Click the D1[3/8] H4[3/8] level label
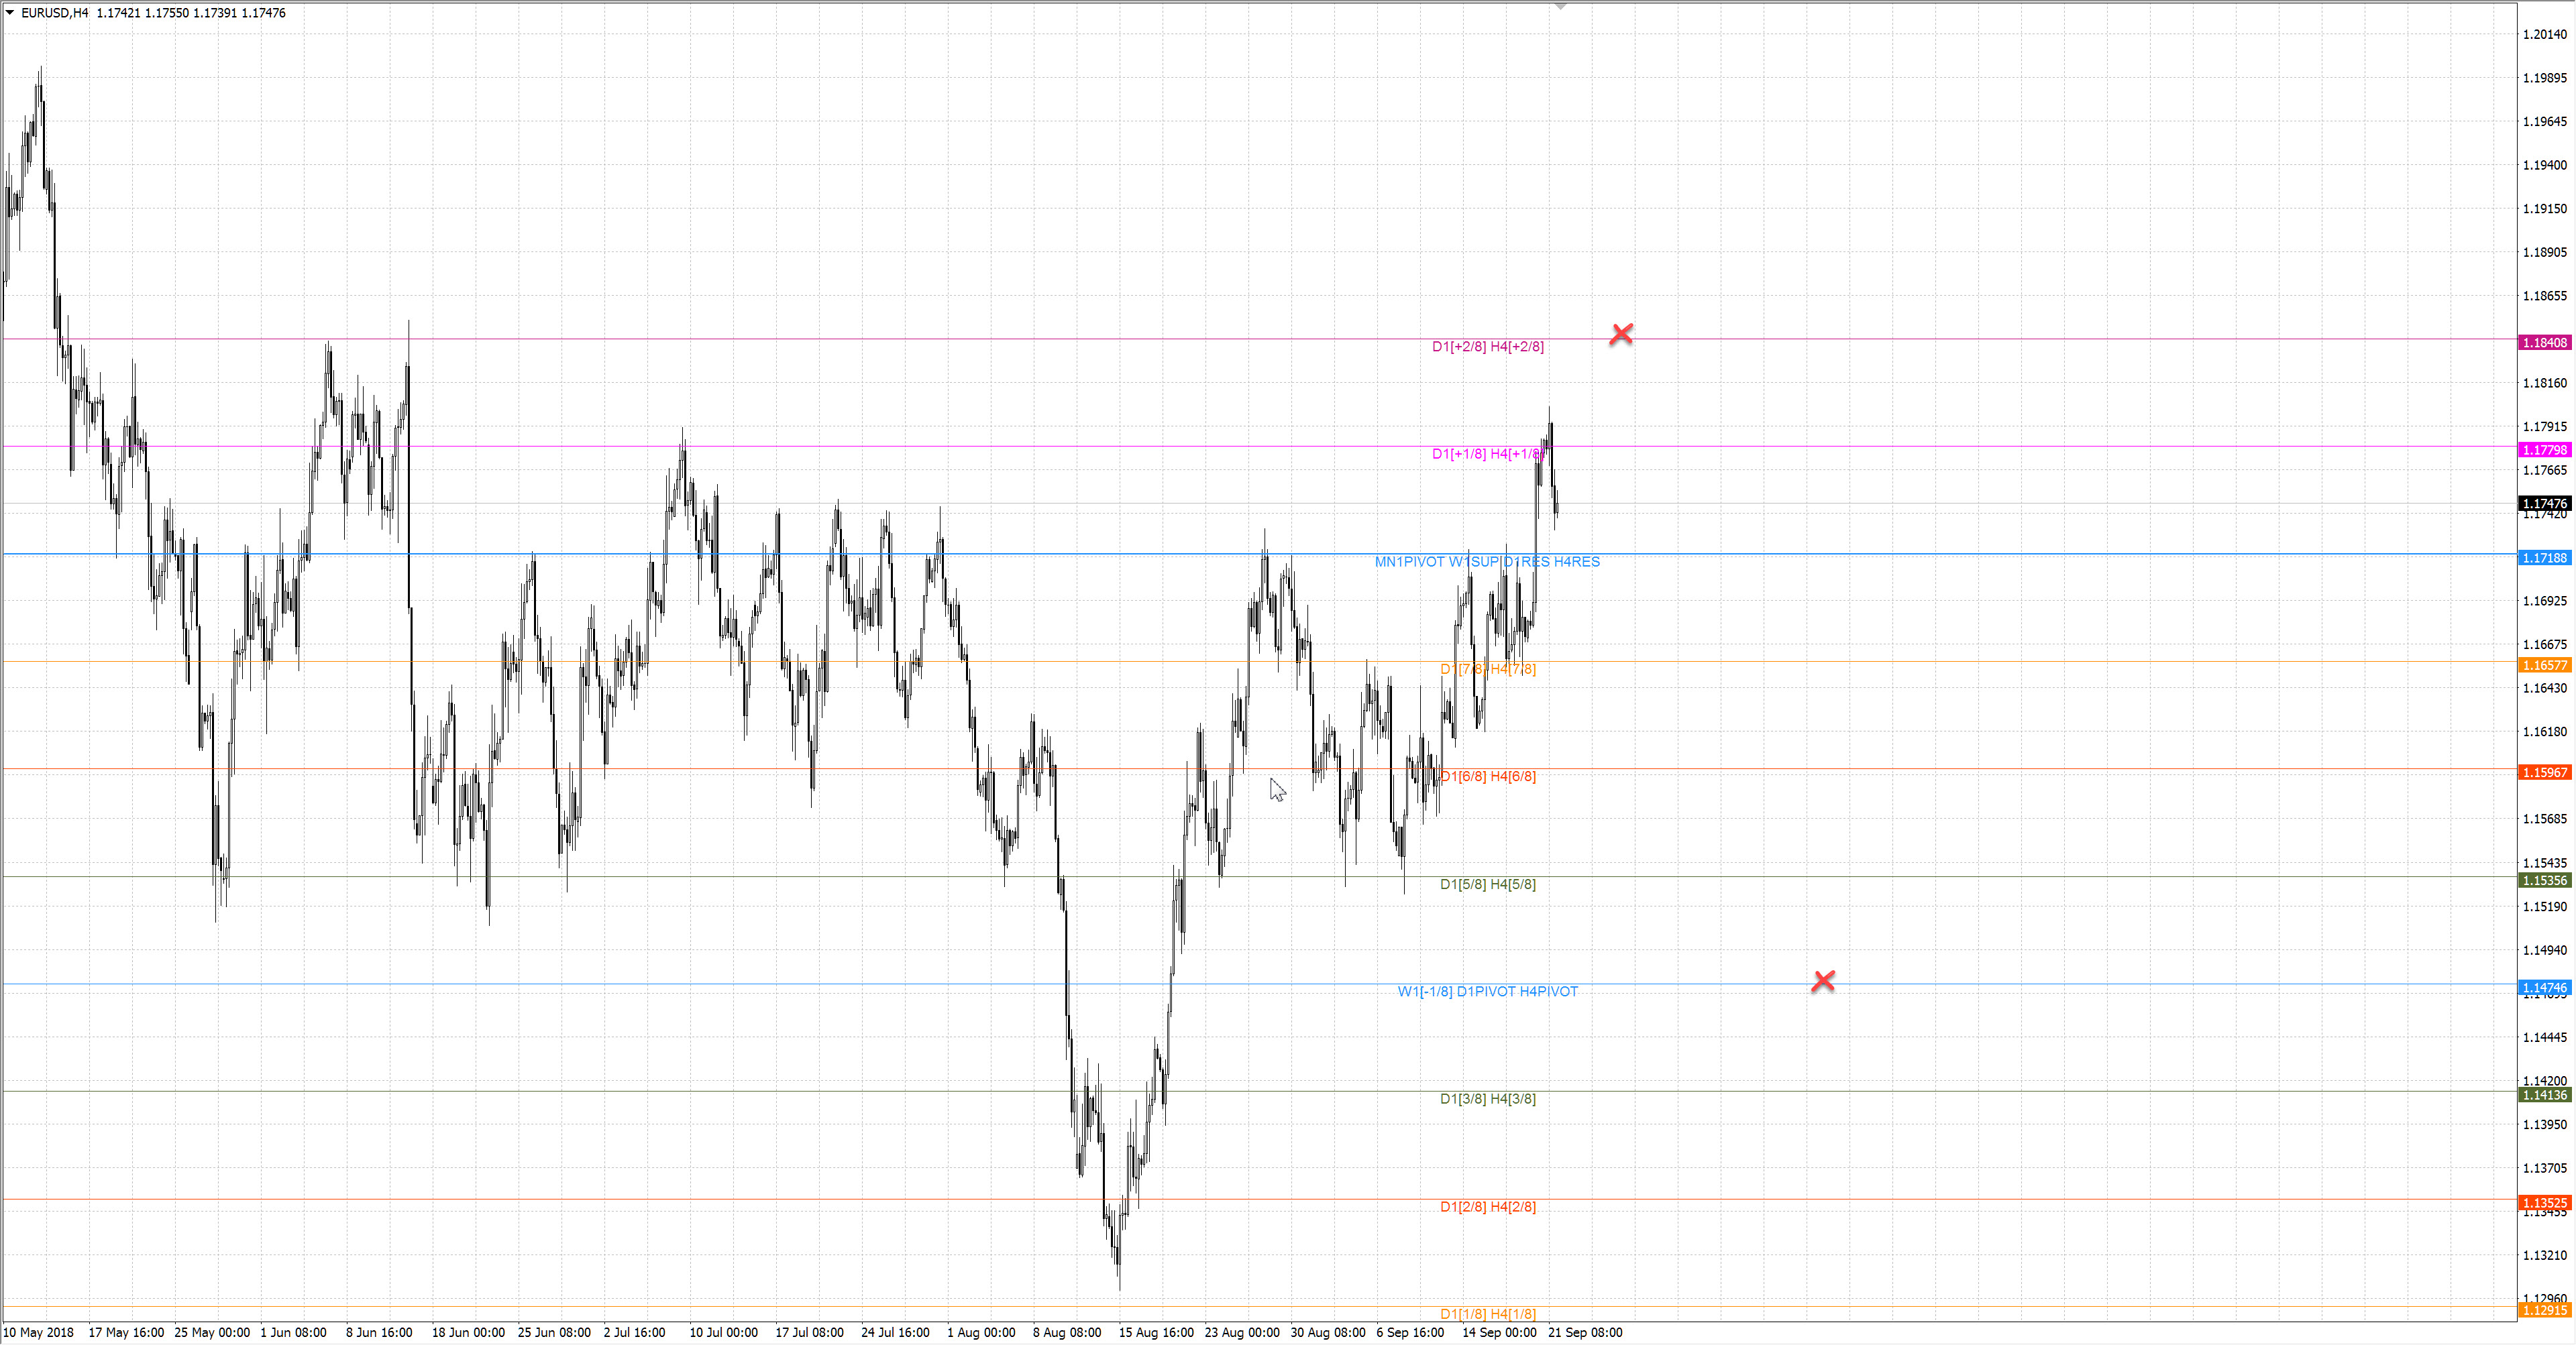This screenshot has height=1345, width=2576. (1487, 1099)
